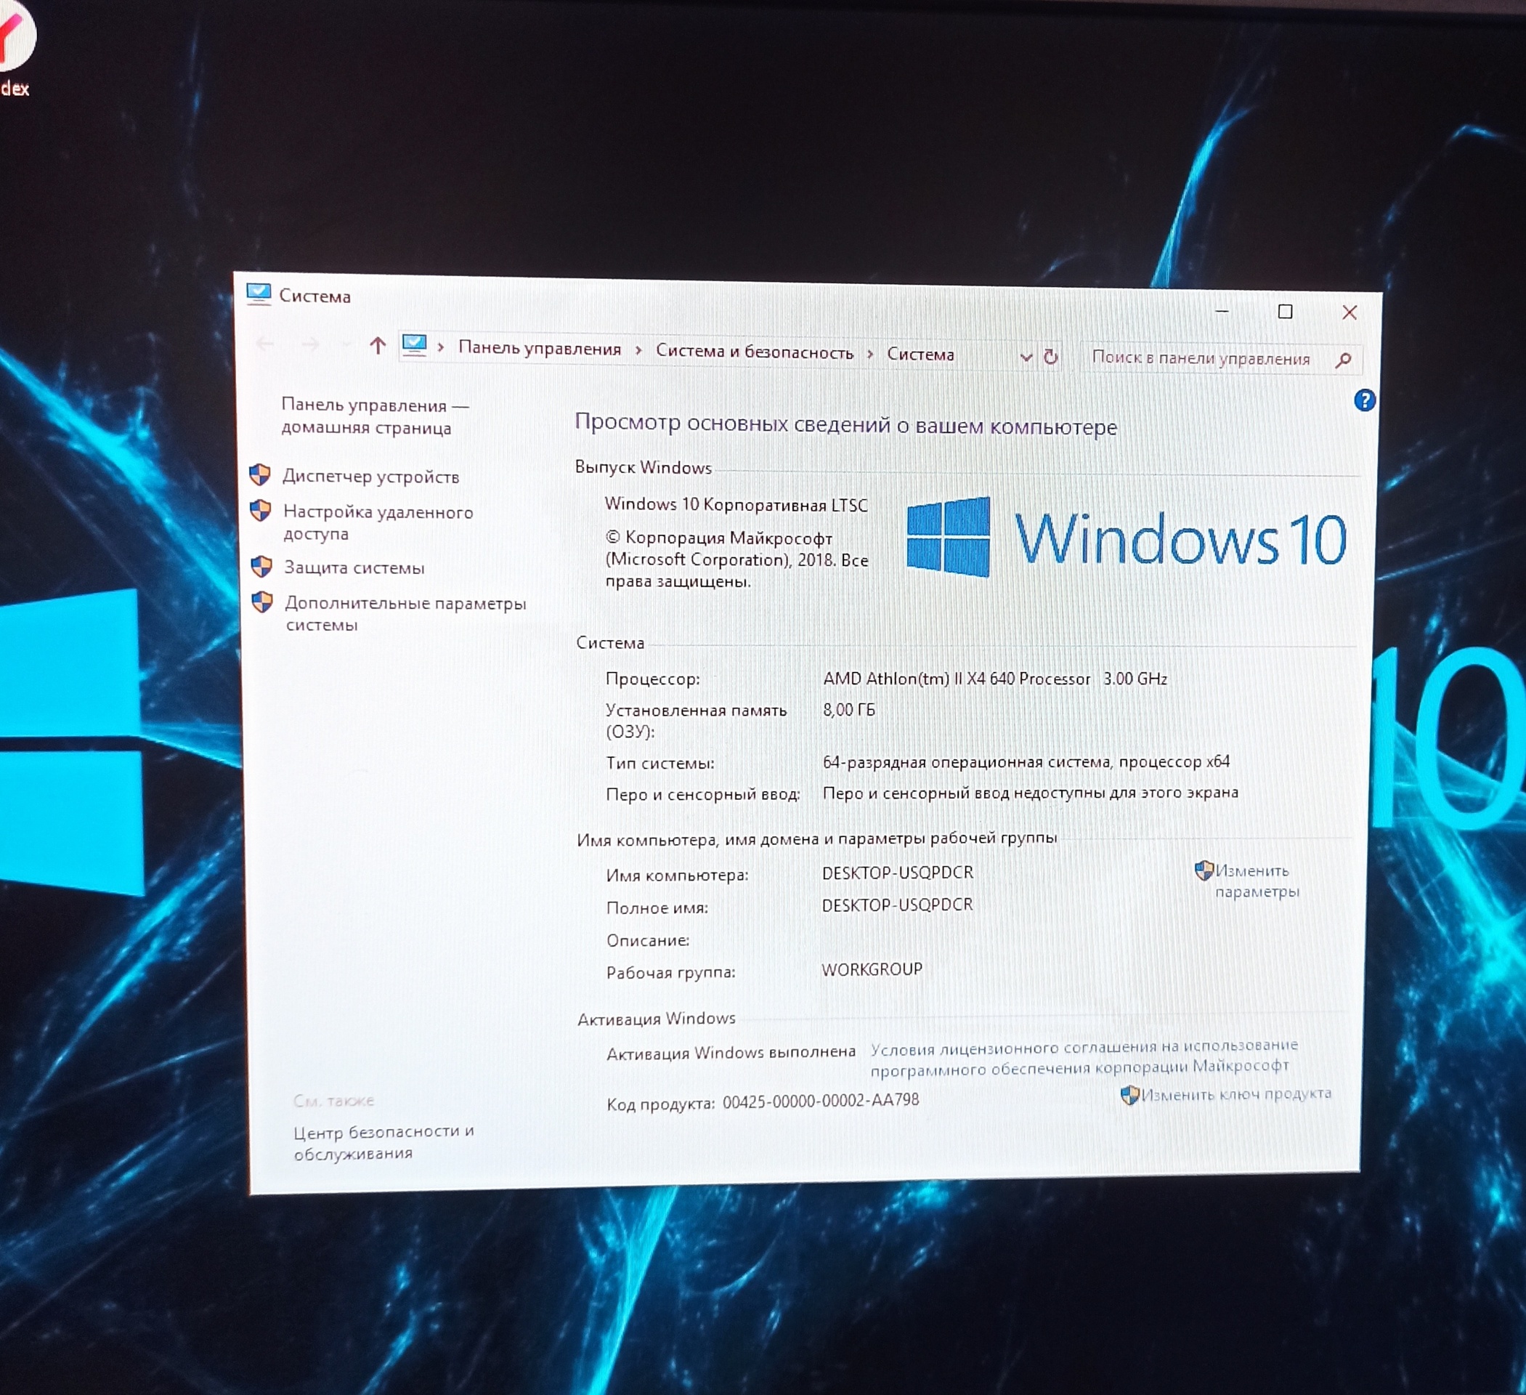Viewport: 1526px width, 1395px height.
Task: Click the AMD Athlon II X4 640 processor value
Action: (x=994, y=679)
